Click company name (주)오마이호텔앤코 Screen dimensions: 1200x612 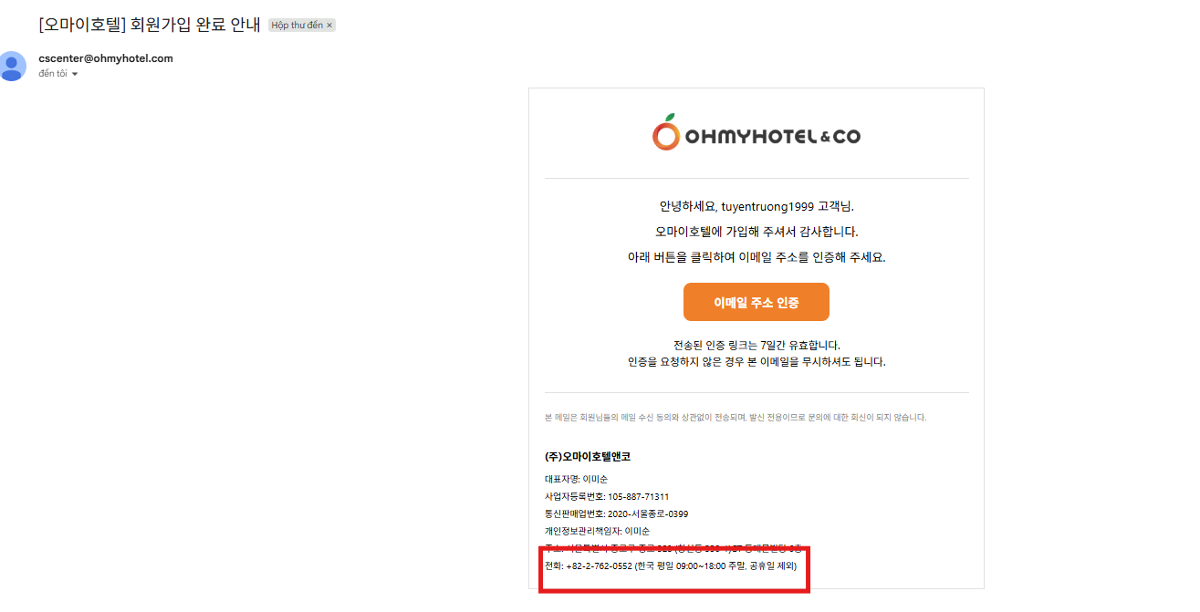click(587, 456)
